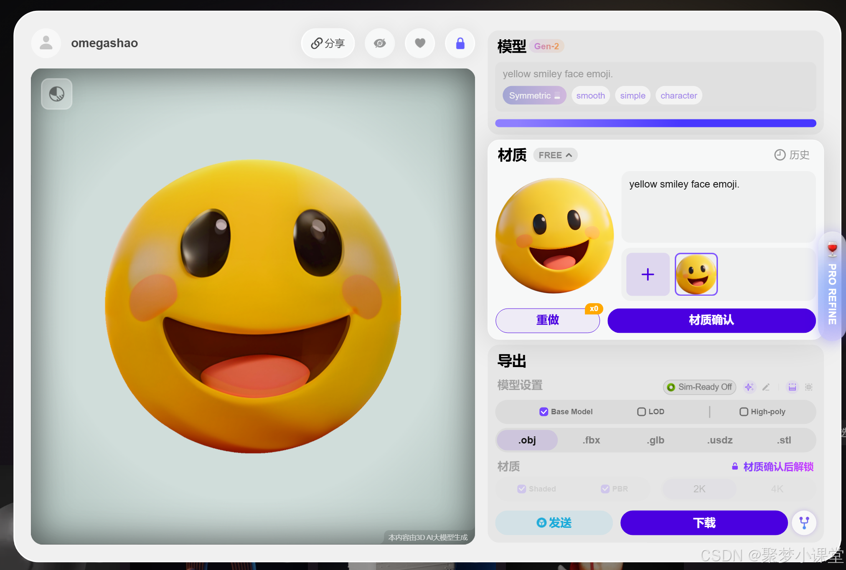Click the pencil edit settings icon

[766, 387]
